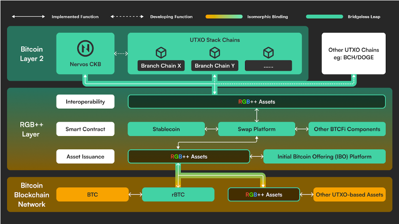Viewport: 399px width, 224px height.
Task: Select the Interoperability label
Action: (85, 102)
